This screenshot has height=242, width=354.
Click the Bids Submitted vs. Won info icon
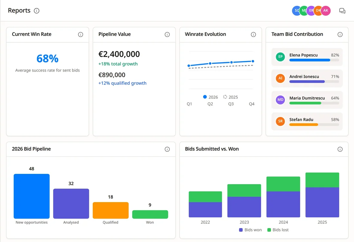340,149
